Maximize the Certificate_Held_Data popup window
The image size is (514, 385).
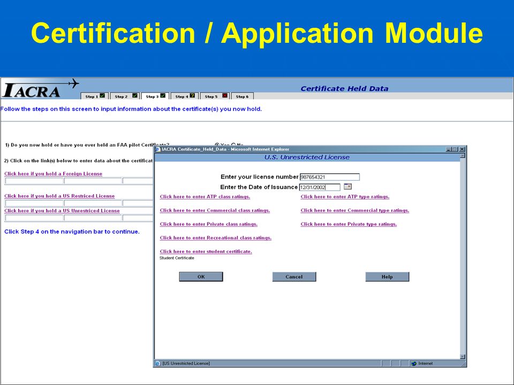coord(455,149)
